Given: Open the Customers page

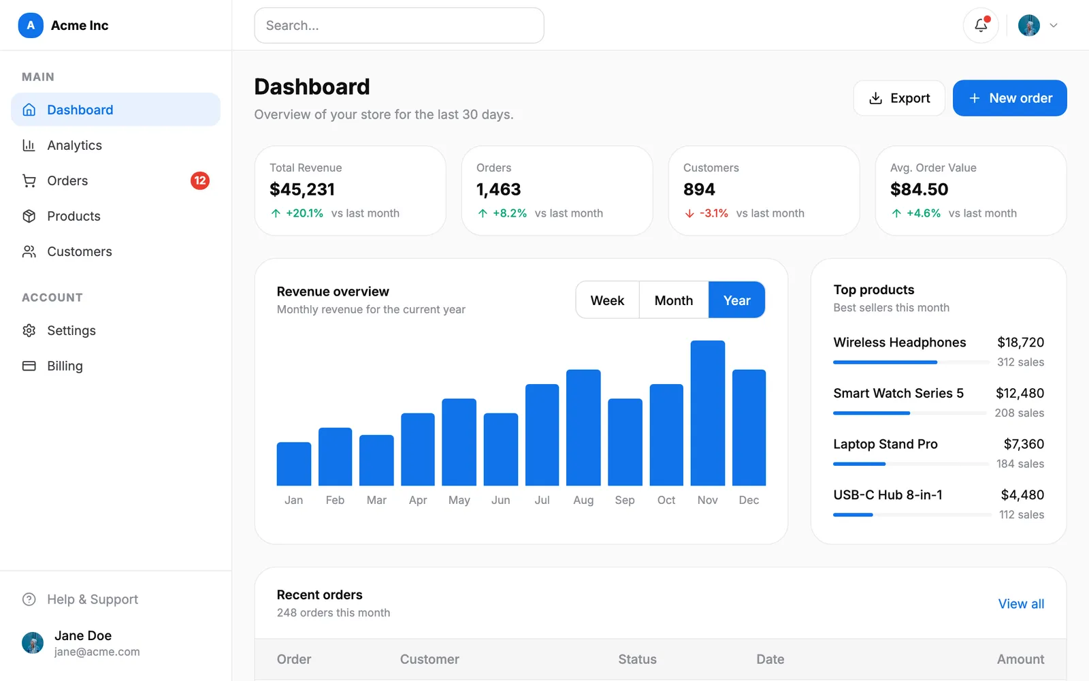Looking at the screenshot, I should click(116, 251).
